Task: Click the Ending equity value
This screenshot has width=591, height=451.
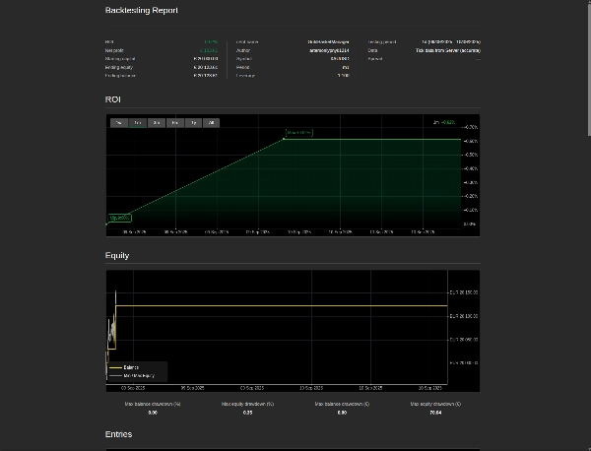Action: 206,67
